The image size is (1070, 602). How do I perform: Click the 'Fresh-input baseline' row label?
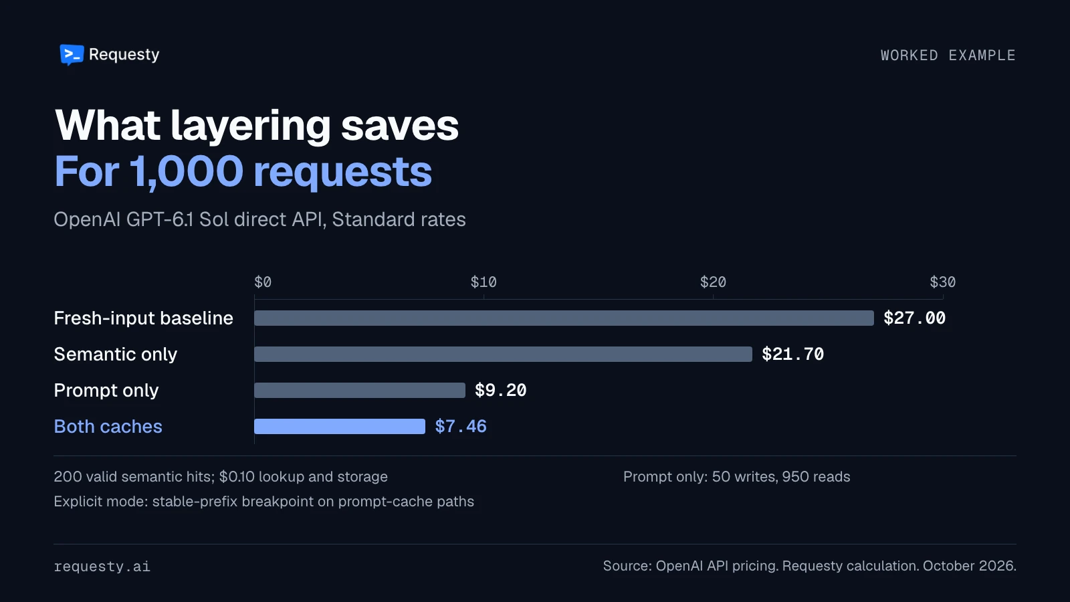click(143, 318)
